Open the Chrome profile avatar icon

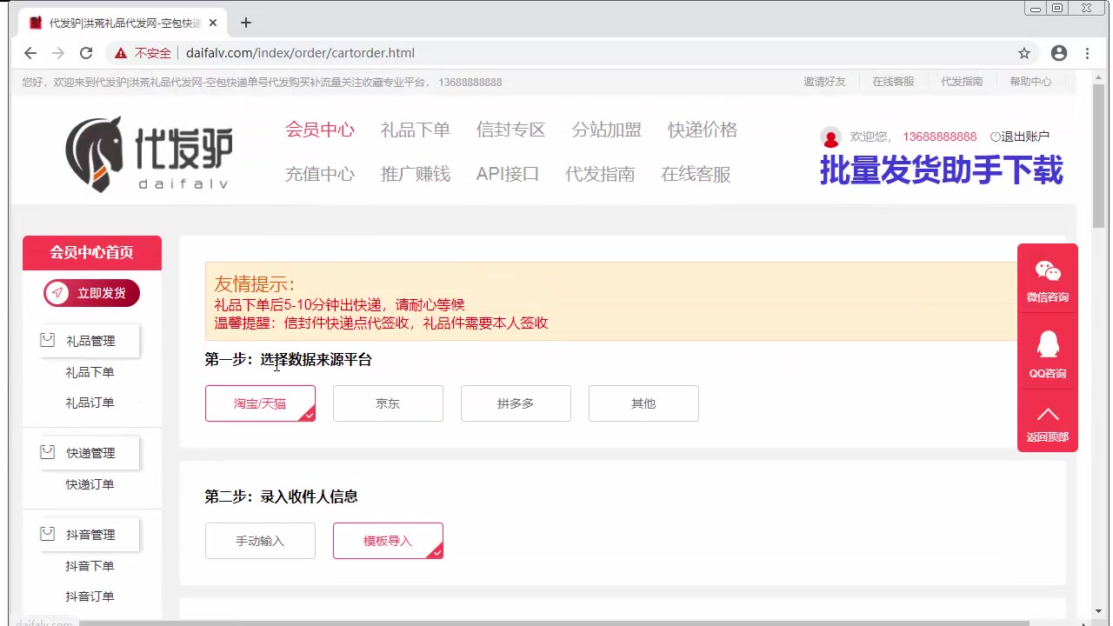(1059, 53)
